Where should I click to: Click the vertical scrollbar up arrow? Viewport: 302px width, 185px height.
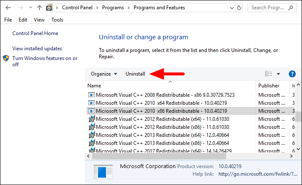click(x=298, y=84)
